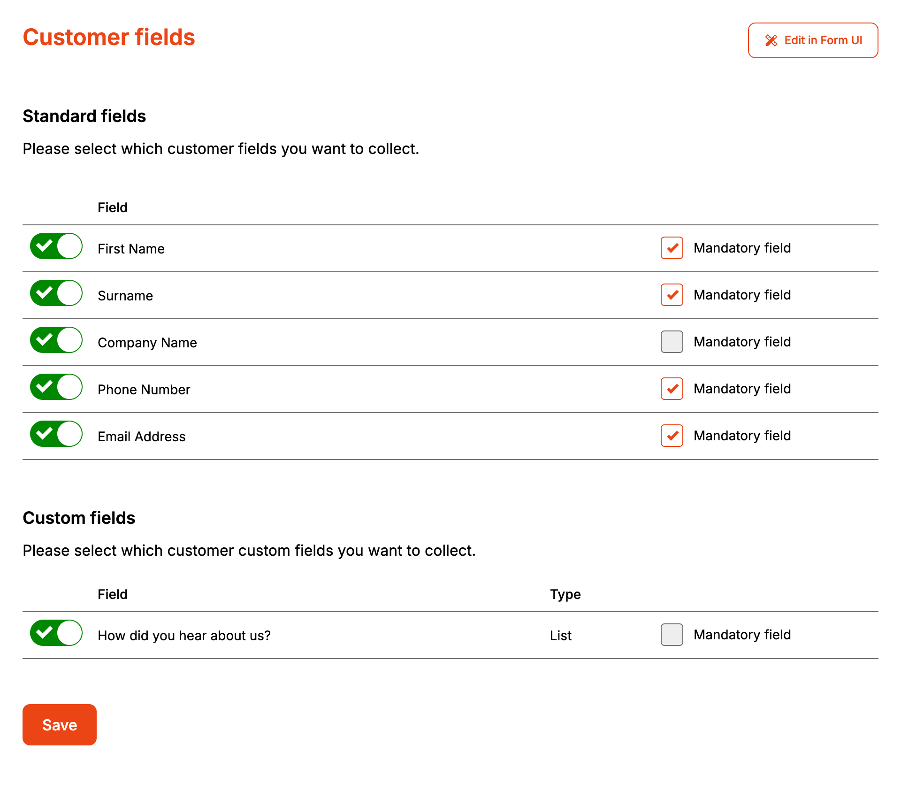Viewport: 901px width, 798px height.
Task: Click the 'Field' header in Custom fields table
Action: point(113,594)
